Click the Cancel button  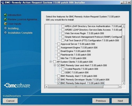[10, 101]
